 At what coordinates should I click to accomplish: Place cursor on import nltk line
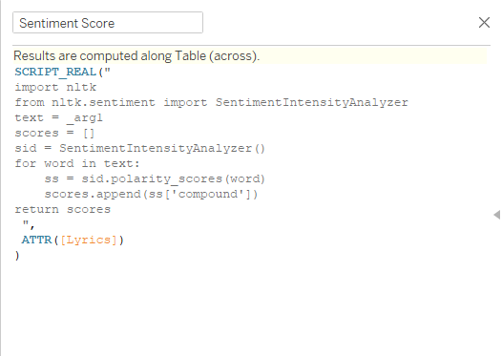(x=55, y=87)
